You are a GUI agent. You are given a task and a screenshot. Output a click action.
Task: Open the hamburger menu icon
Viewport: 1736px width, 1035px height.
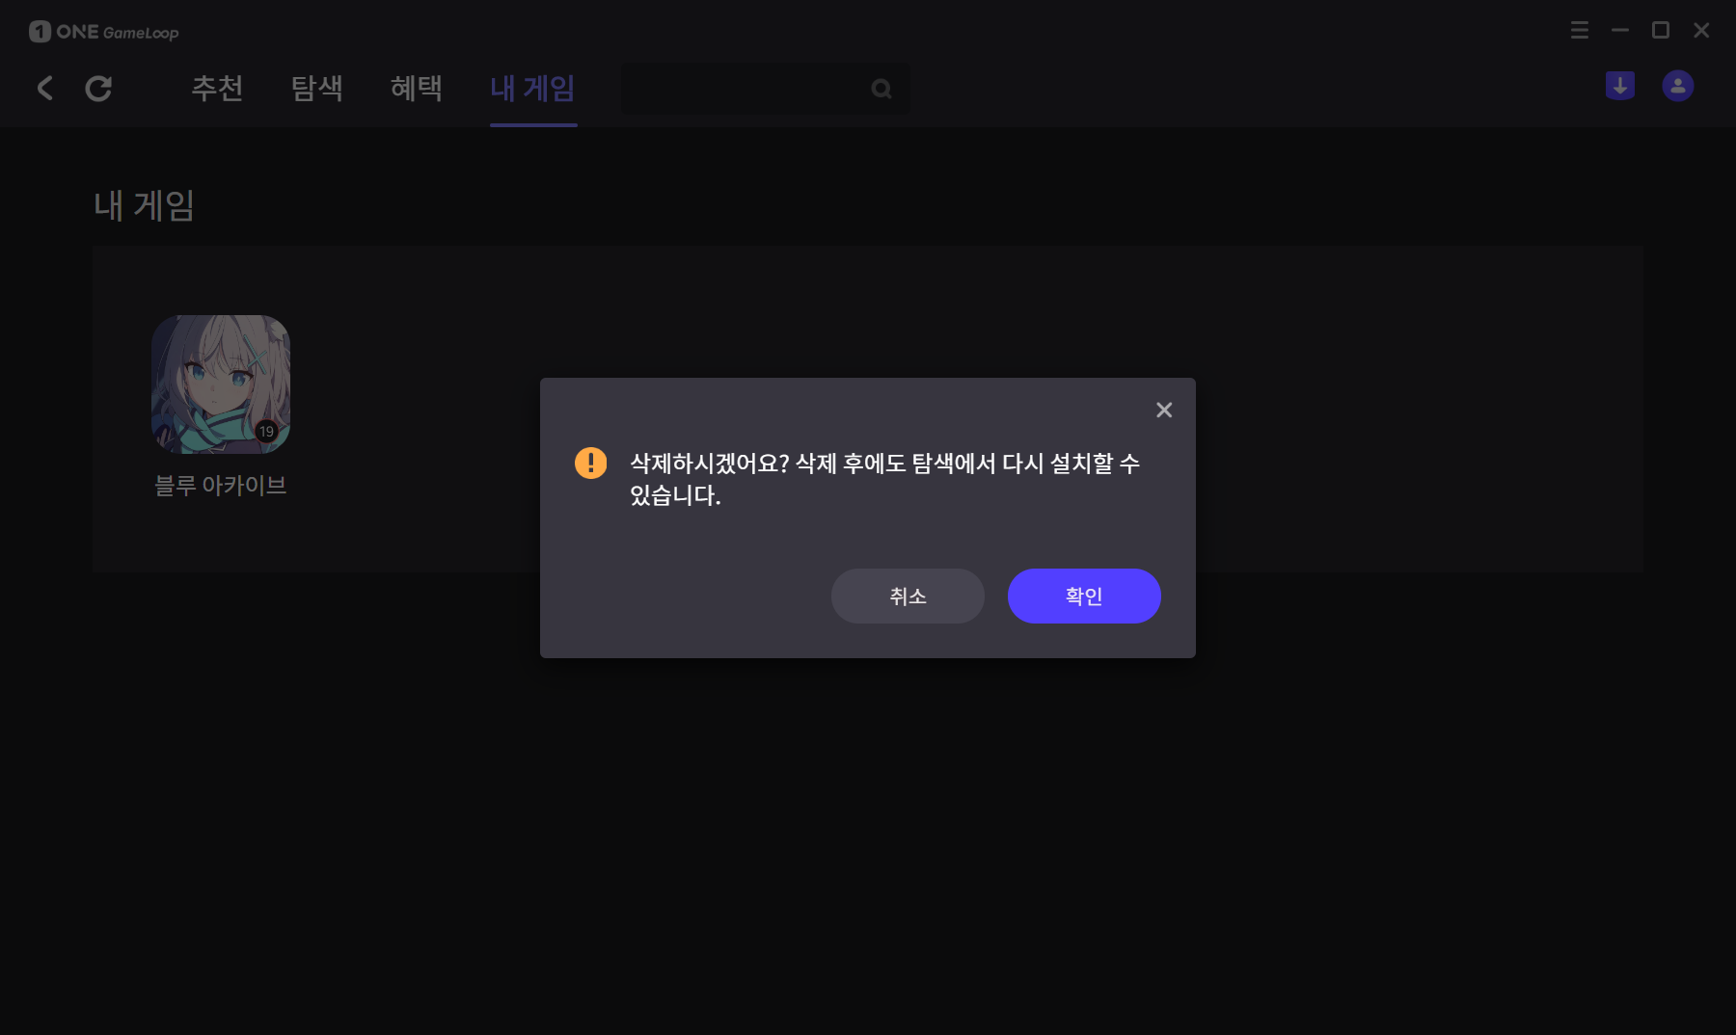[1580, 30]
